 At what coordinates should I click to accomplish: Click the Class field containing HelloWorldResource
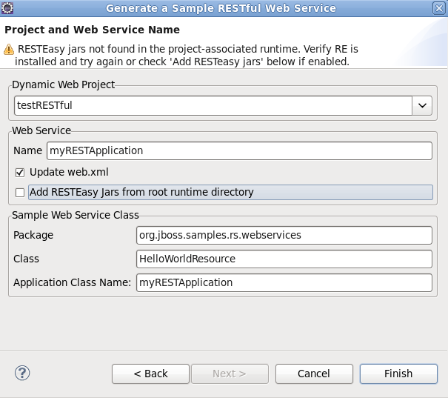(x=284, y=259)
